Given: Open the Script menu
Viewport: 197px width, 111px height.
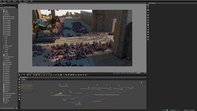Looking at the screenshot, I should [x=9, y=1].
